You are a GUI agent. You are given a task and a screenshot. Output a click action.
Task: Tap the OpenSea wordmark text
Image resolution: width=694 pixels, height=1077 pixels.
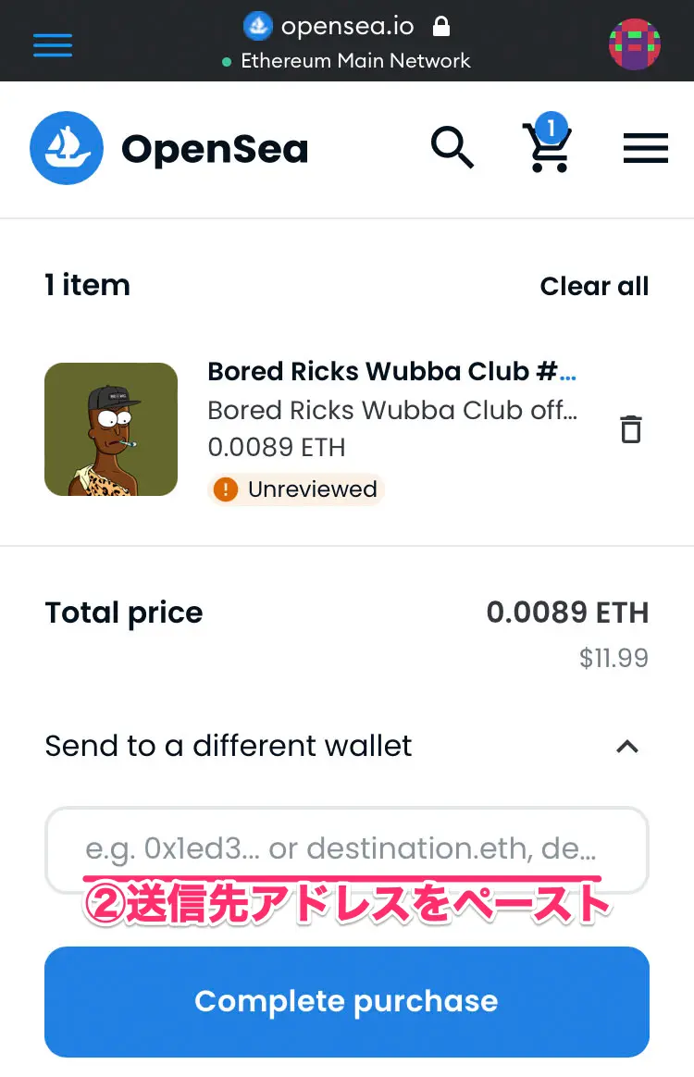coord(215,149)
